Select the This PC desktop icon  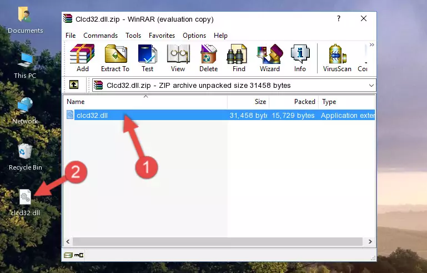tap(25, 66)
